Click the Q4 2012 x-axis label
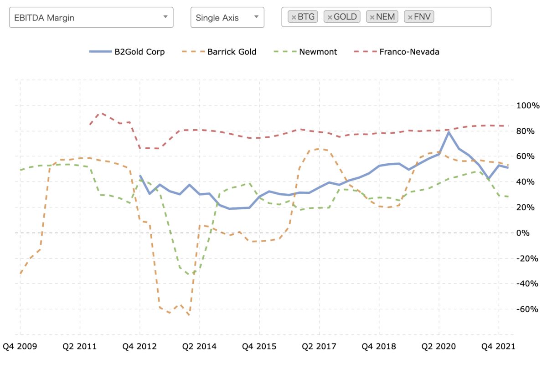Viewport: 547px width, 368px height. (x=140, y=346)
